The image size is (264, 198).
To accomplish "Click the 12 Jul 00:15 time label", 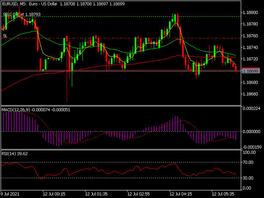I will [54, 194].
